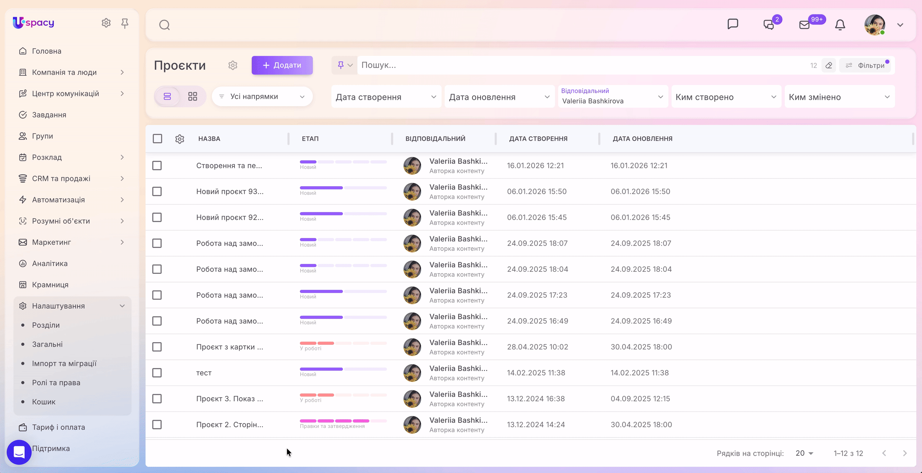Open 'Відповідальний' filter dropdown

613,97
